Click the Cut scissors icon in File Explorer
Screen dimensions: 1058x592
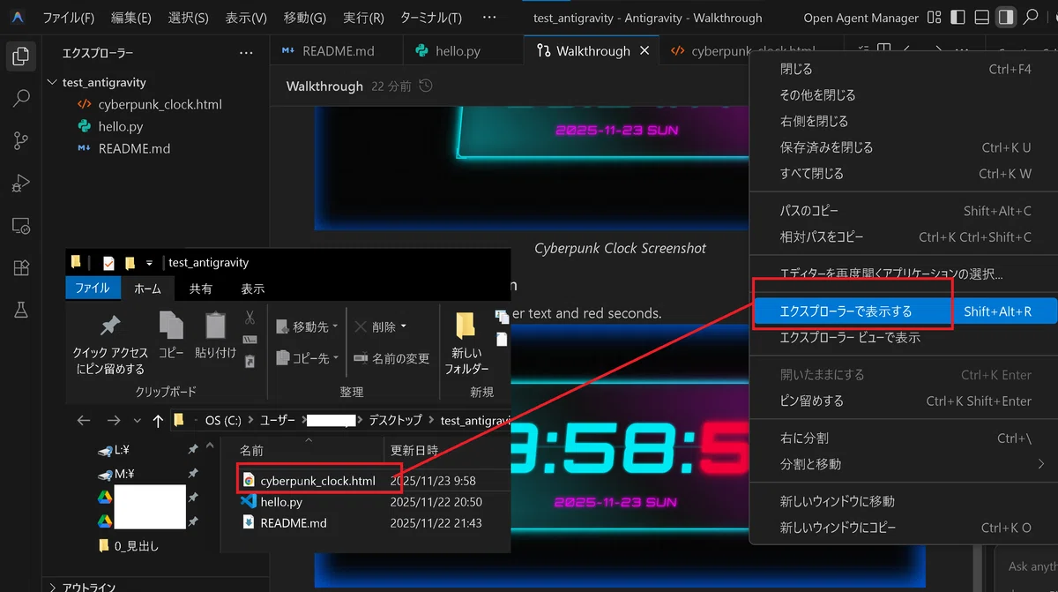[250, 317]
